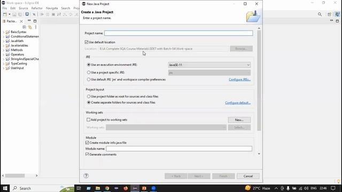The width and height of the screenshot is (342, 192).
Task: Expand the BaiscSyntax project
Action: click(x=4, y=32)
